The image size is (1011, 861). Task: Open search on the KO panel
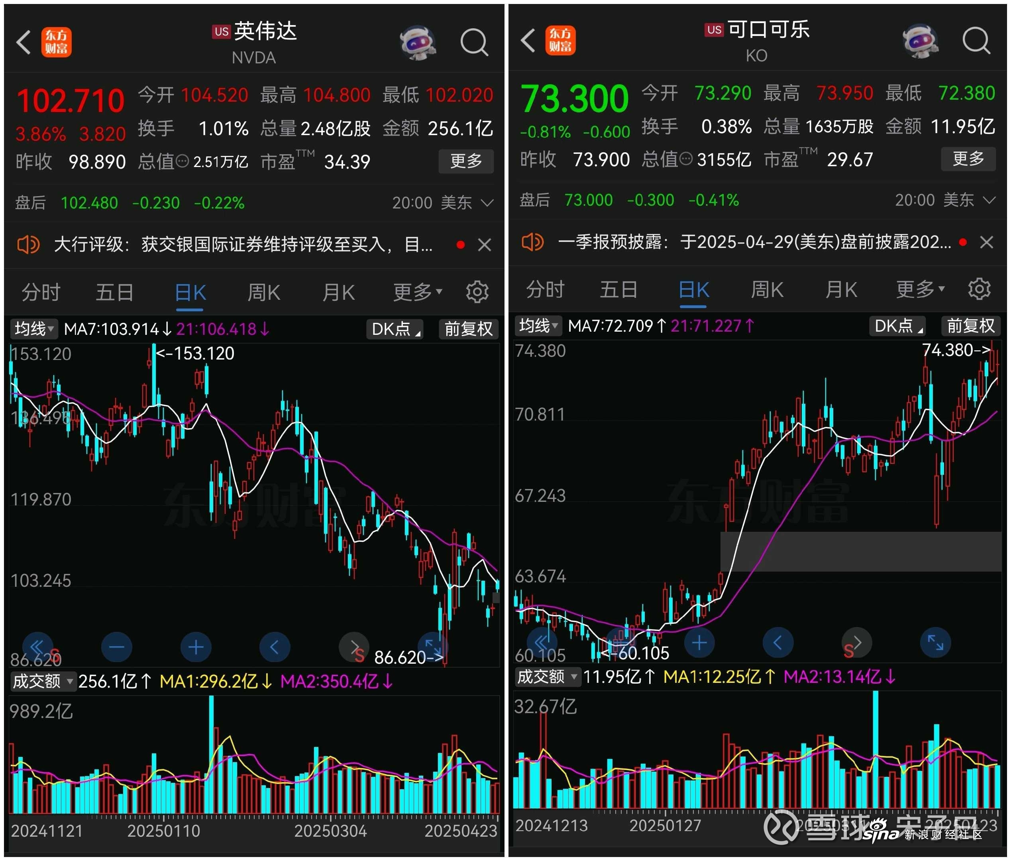pyautogui.click(x=976, y=40)
